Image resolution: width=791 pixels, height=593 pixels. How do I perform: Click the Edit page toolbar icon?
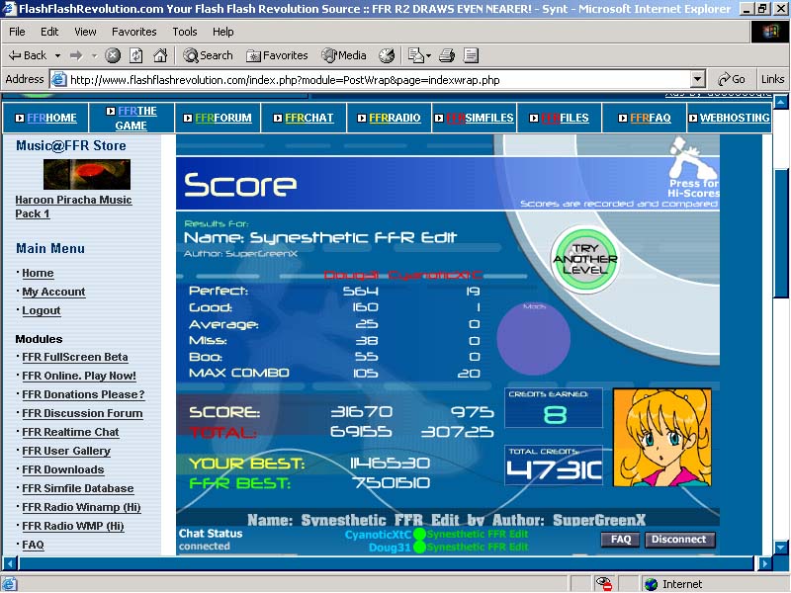click(471, 55)
